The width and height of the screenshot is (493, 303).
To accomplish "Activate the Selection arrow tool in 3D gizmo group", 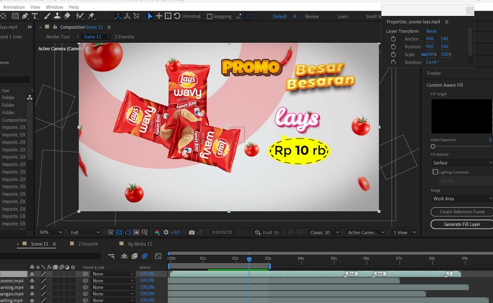I will point(150,16).
